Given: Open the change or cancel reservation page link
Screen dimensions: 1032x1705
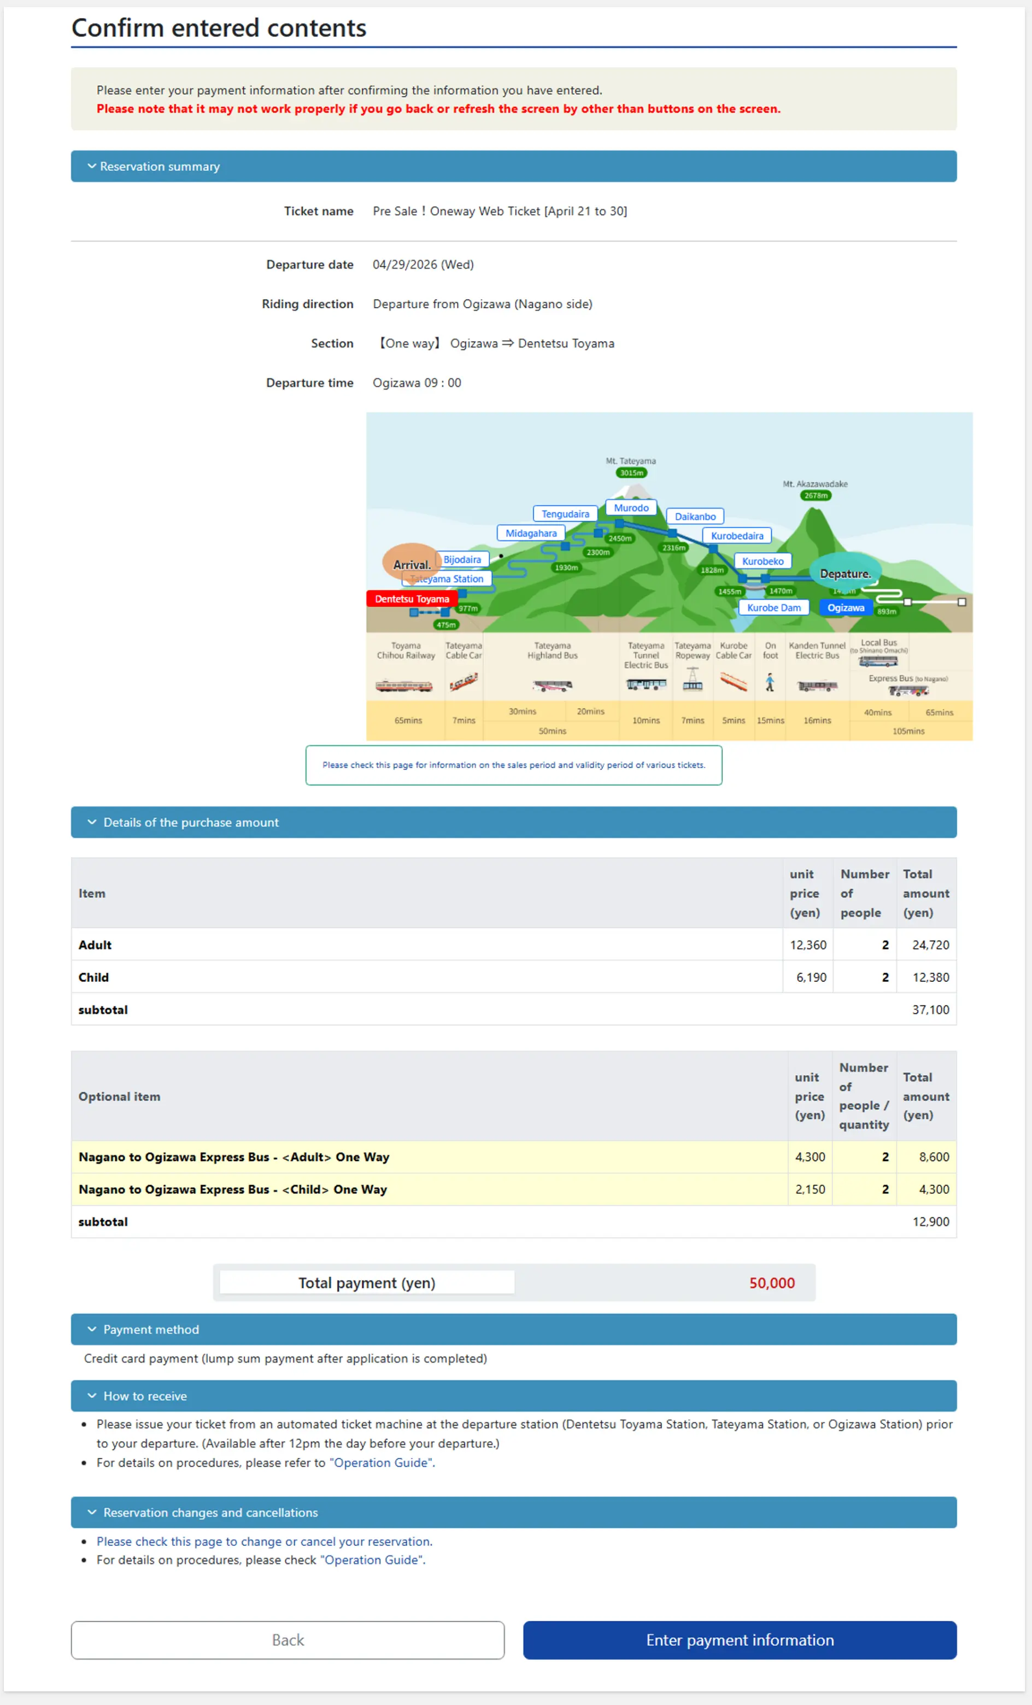Looking at the screenshot, I should point(263,1542).
